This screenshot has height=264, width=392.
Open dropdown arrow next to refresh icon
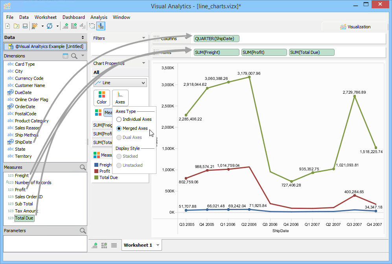[57, 26]
